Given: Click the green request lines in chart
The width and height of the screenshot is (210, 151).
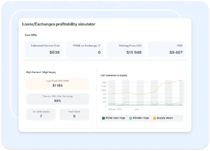Looking at the screenshot, I should (x=145, y=104).
